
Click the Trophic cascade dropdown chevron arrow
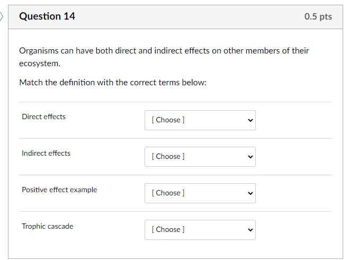(250, 229)
